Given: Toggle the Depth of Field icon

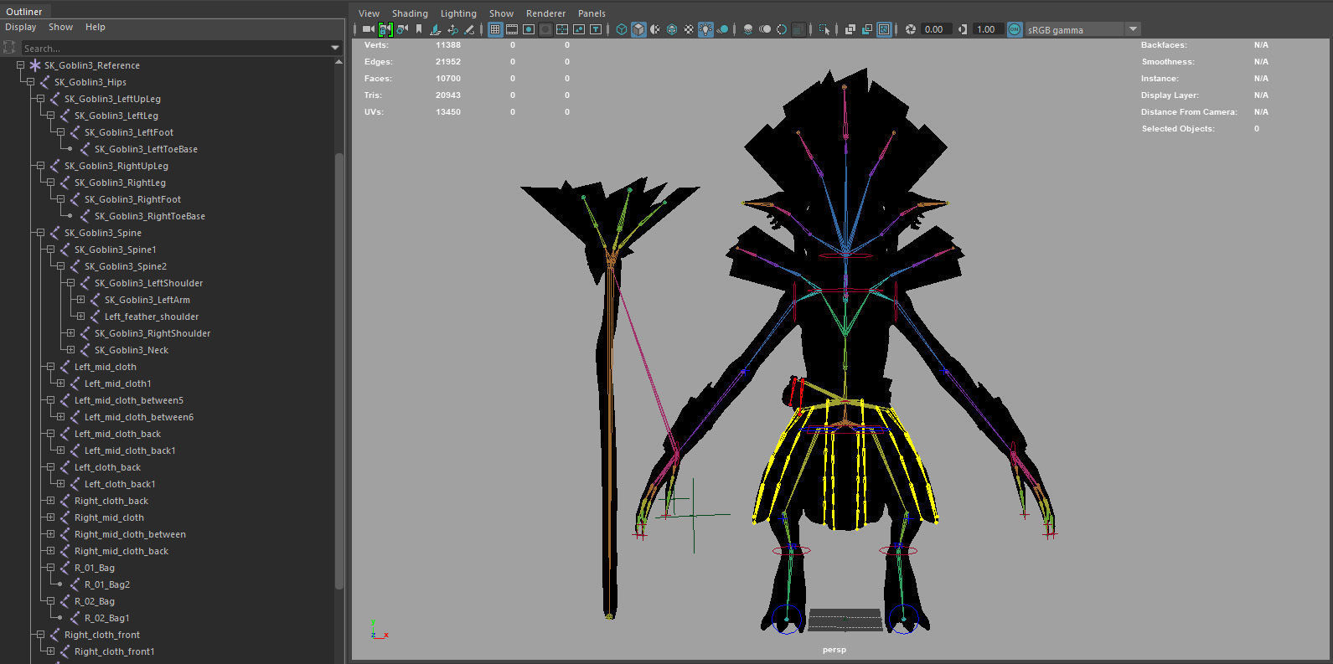Looking at the screenshot, I should click(x=798, y=29).
